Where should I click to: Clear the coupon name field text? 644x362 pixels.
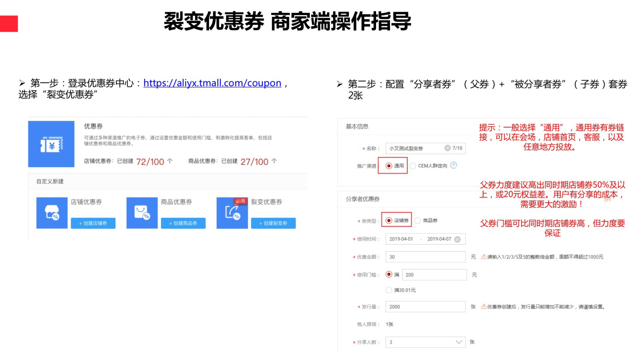point(447,148)
